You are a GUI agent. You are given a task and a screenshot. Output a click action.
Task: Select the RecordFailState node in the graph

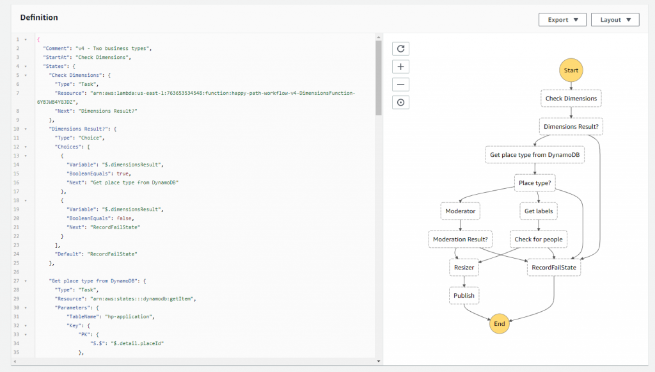553,267
